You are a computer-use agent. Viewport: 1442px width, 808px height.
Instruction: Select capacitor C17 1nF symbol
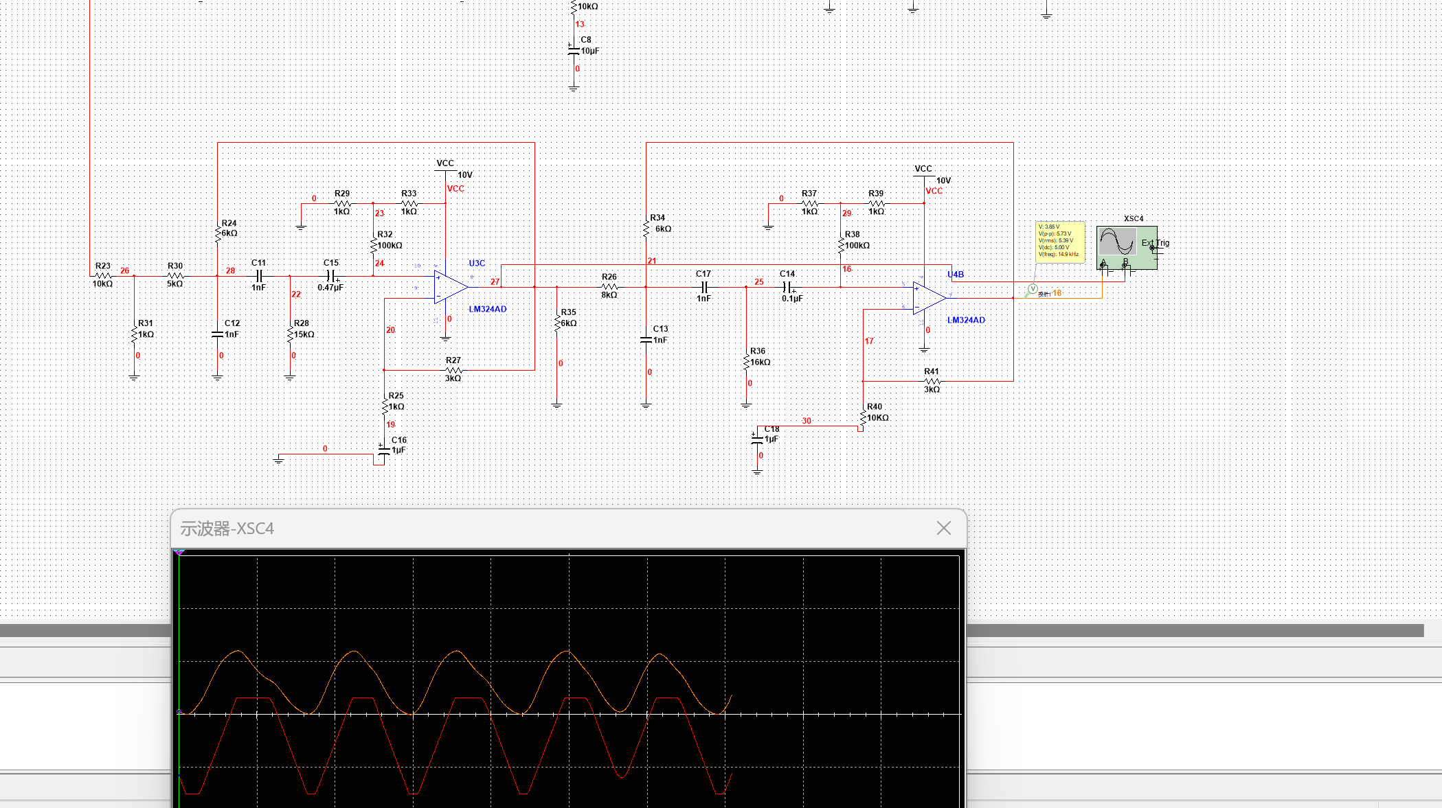pos(704,287)
